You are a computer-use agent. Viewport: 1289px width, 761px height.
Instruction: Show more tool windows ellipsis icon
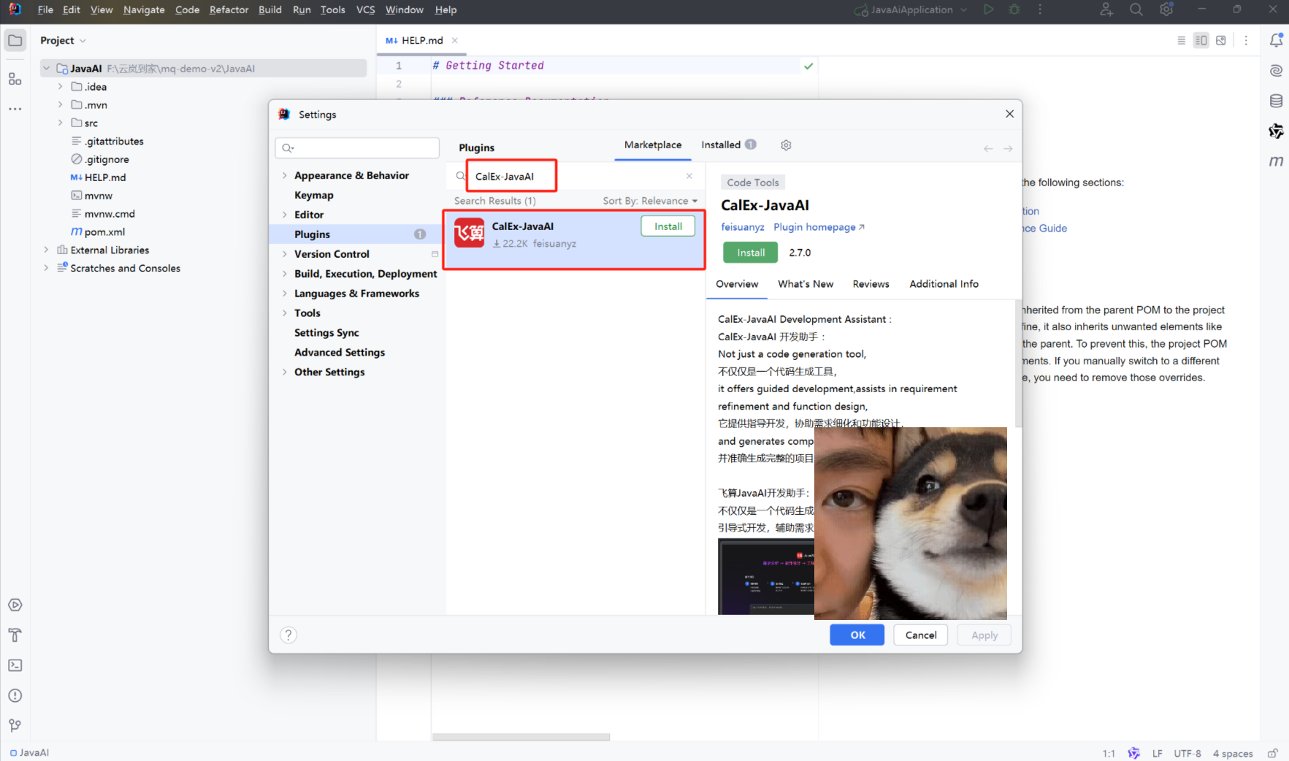click(15, 109)
